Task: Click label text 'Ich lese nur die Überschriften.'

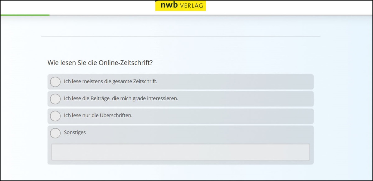Action: 98,115
